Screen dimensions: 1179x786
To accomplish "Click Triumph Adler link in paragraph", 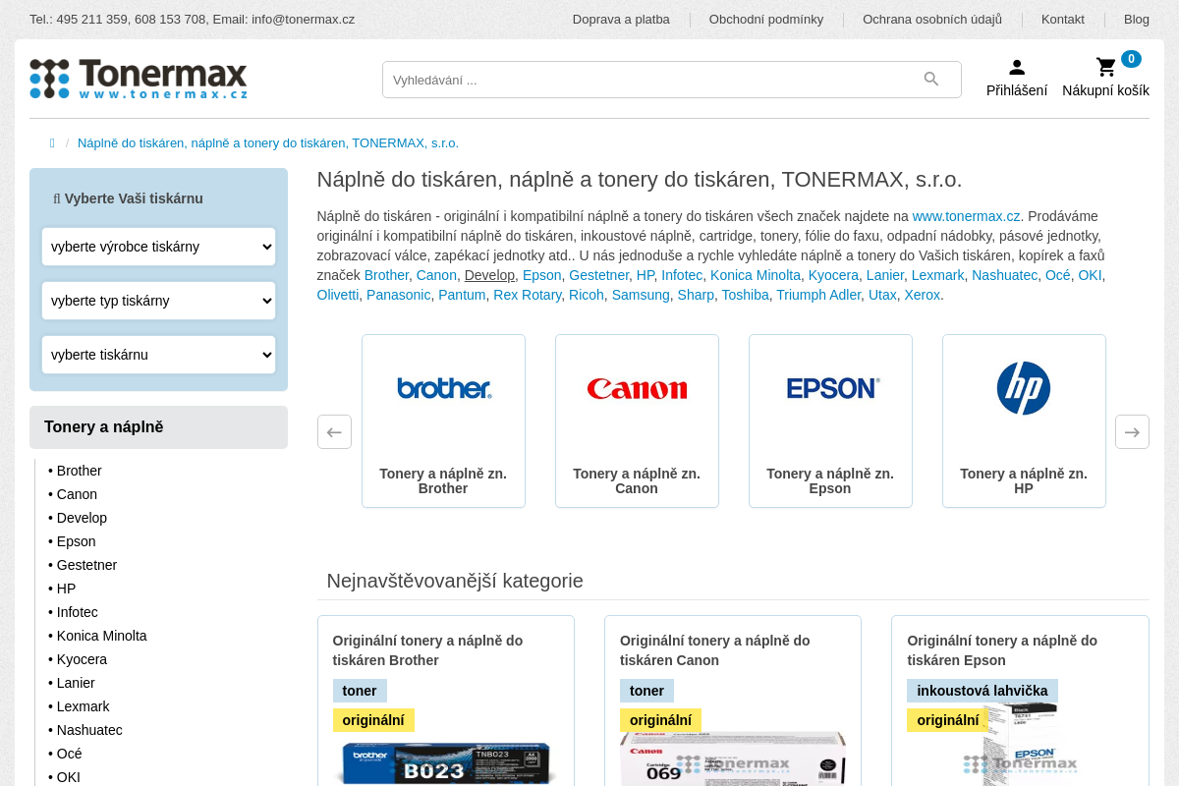I will (x=818, y=295).
